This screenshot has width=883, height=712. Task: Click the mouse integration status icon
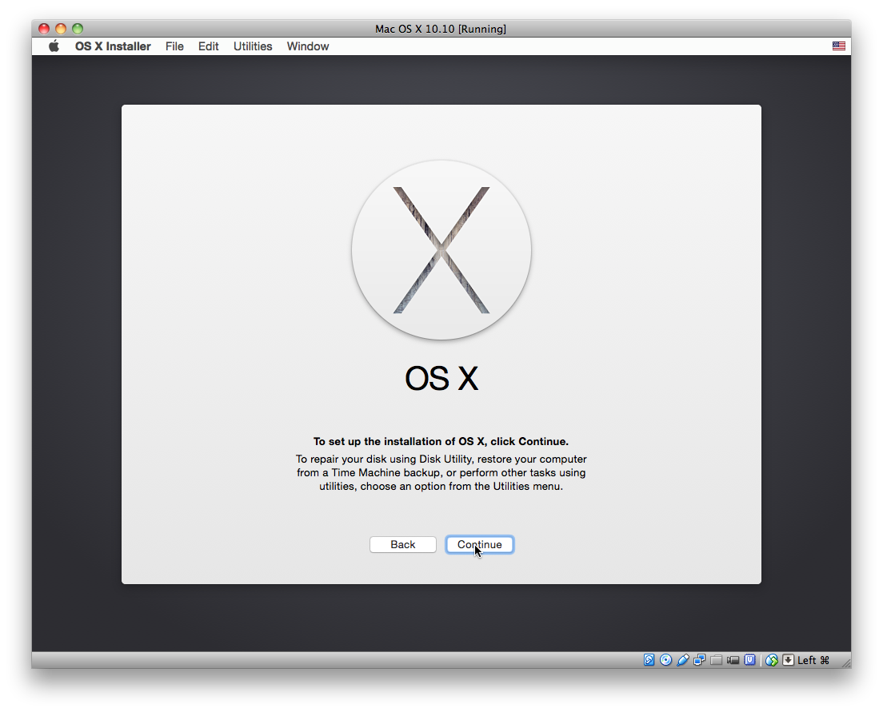[x=772, y=660]
